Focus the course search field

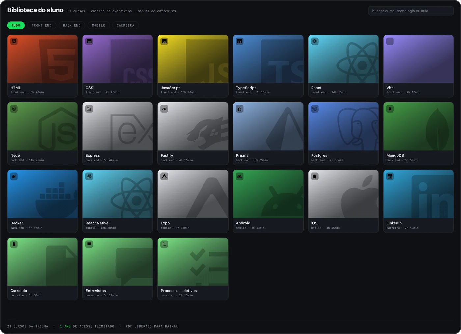click(411, 11)
